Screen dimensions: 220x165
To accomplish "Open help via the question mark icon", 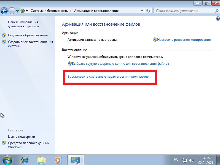I will [218, 18].
